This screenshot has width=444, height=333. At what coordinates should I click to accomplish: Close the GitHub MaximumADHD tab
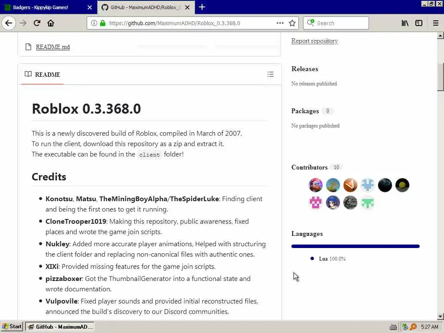point(187,7)
